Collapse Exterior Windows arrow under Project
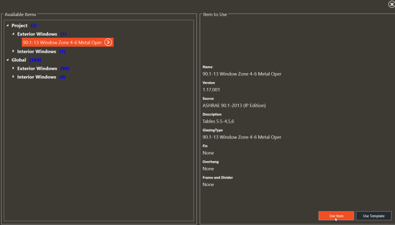The height and width of the screenshot is (225, 395). tap(13, 34)
